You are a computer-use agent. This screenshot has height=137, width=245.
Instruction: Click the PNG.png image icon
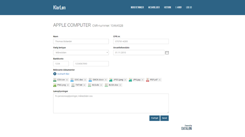55,85
